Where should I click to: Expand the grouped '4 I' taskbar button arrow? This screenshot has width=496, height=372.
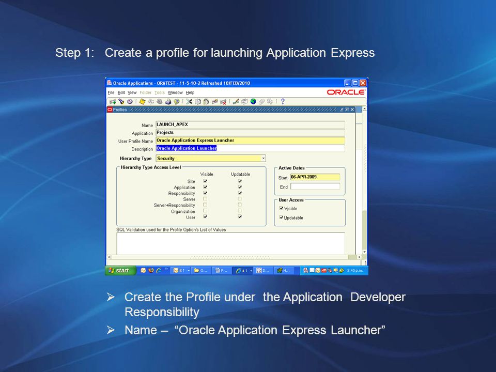pyautogui.click(x=251, y=270)
